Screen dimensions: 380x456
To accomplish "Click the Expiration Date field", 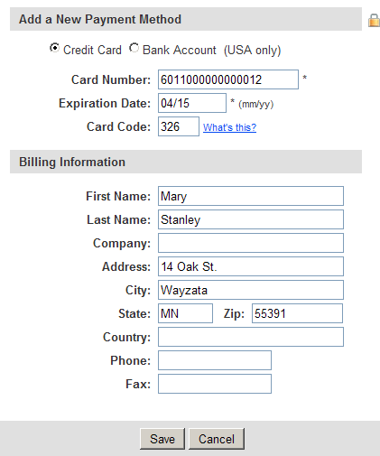I will (192, 103).
